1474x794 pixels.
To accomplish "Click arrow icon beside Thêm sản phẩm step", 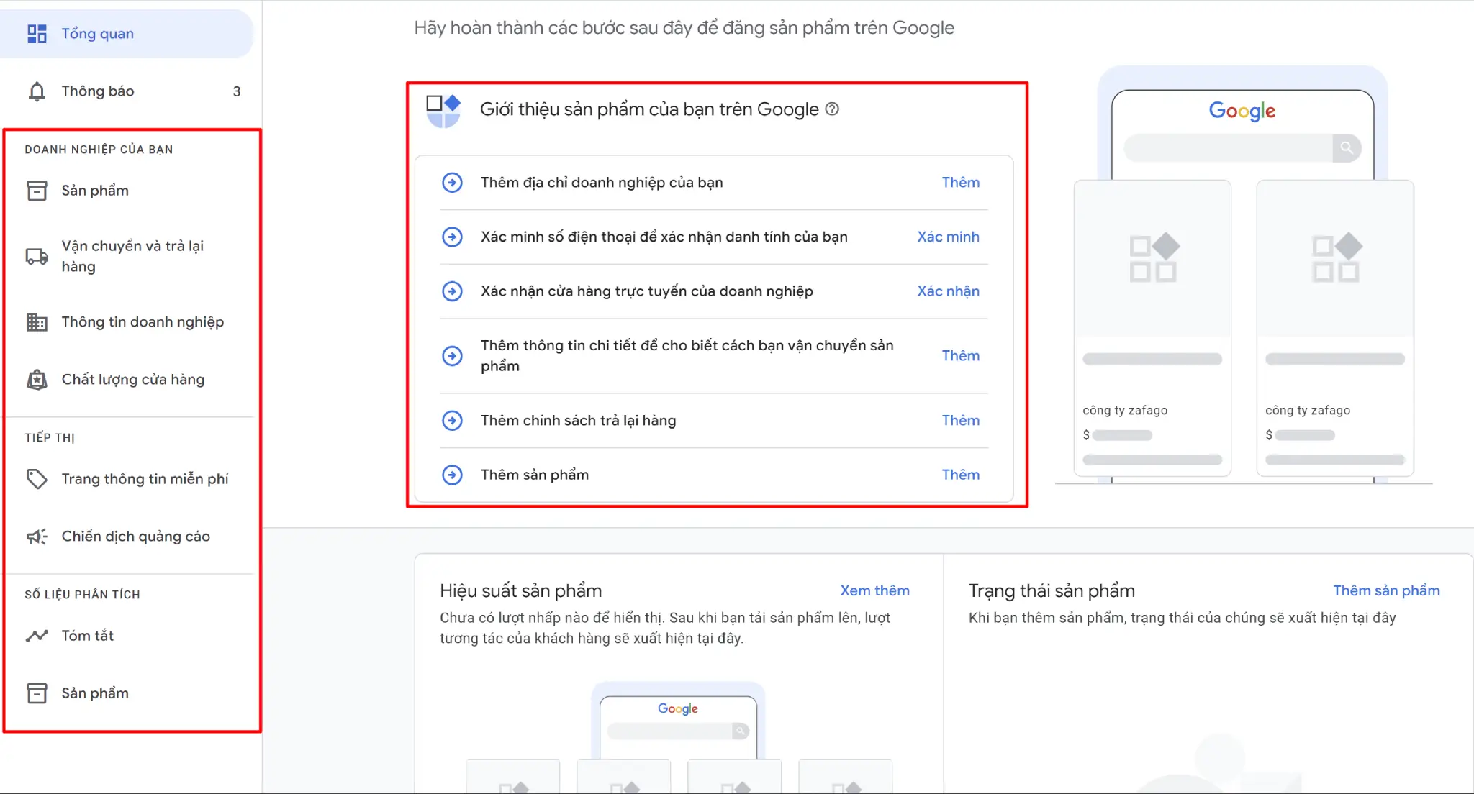I will click(452, 475).
